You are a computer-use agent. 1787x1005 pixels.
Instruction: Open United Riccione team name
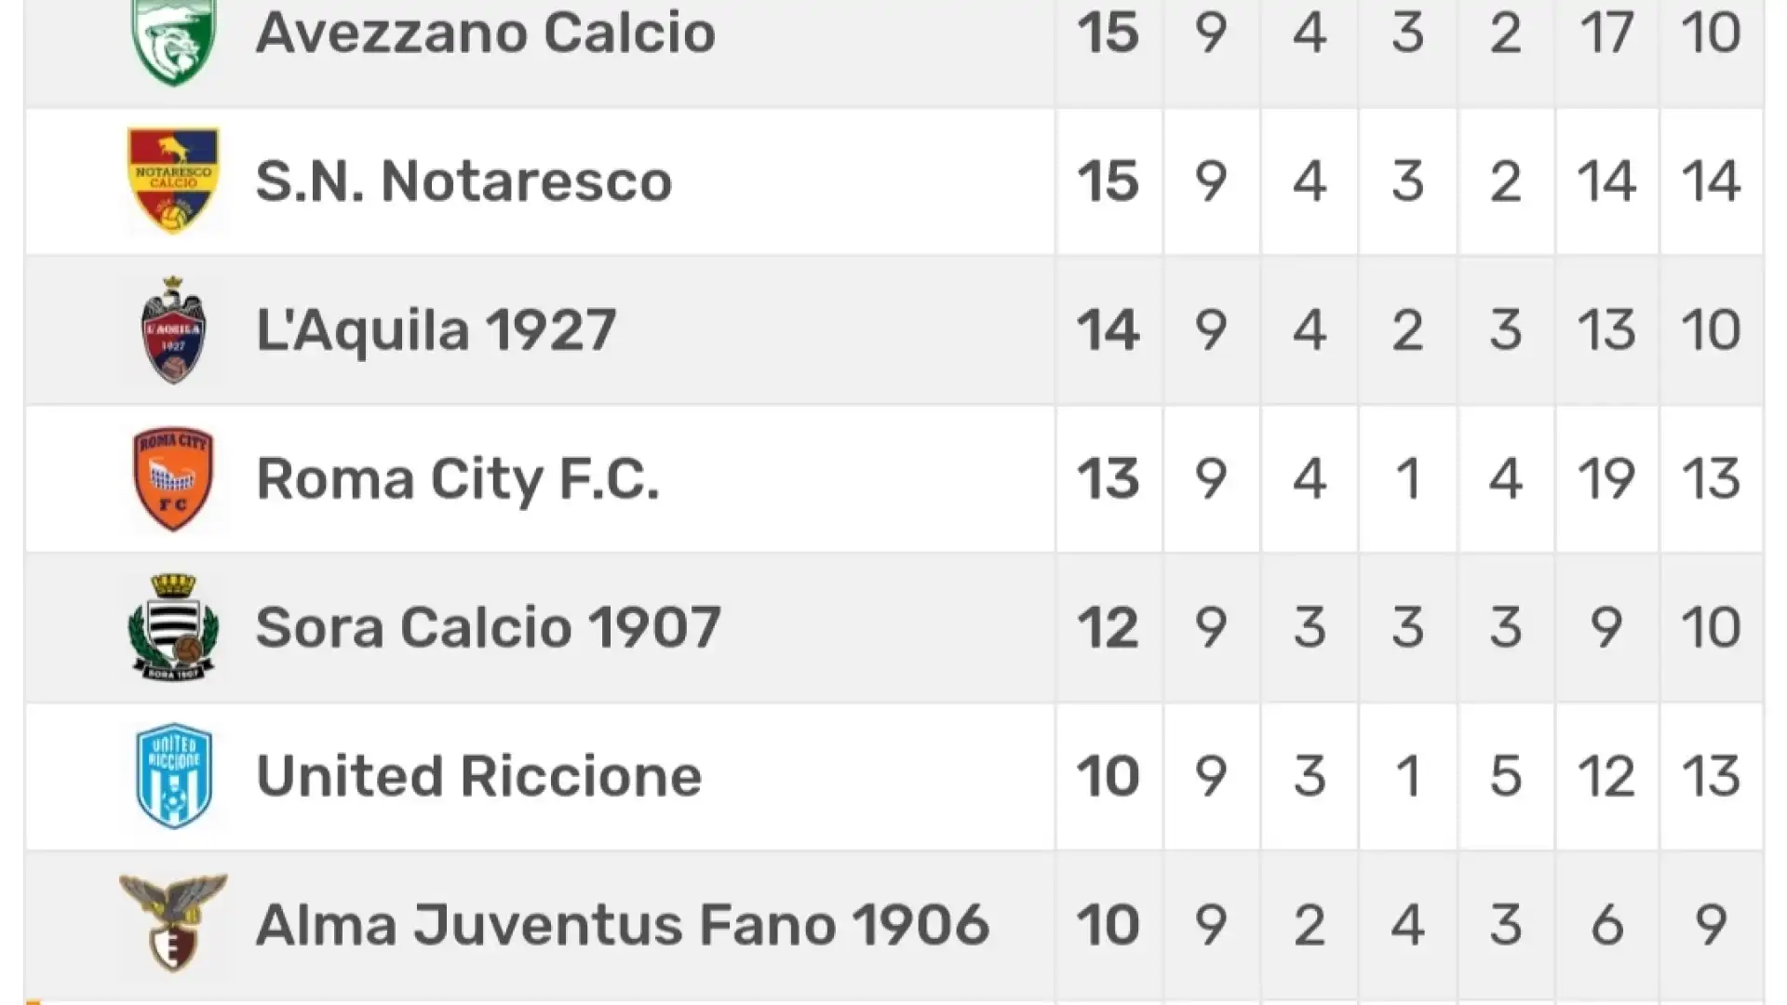coord(478,776)
